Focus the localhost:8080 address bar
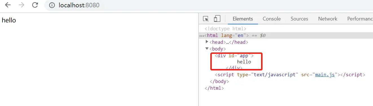Viewport: 373px width, 106px height. click(x=209, y=5)
